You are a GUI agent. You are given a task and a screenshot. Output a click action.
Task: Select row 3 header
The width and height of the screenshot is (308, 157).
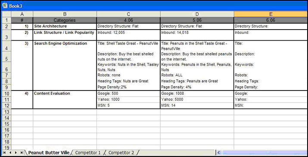click(6, 35)
